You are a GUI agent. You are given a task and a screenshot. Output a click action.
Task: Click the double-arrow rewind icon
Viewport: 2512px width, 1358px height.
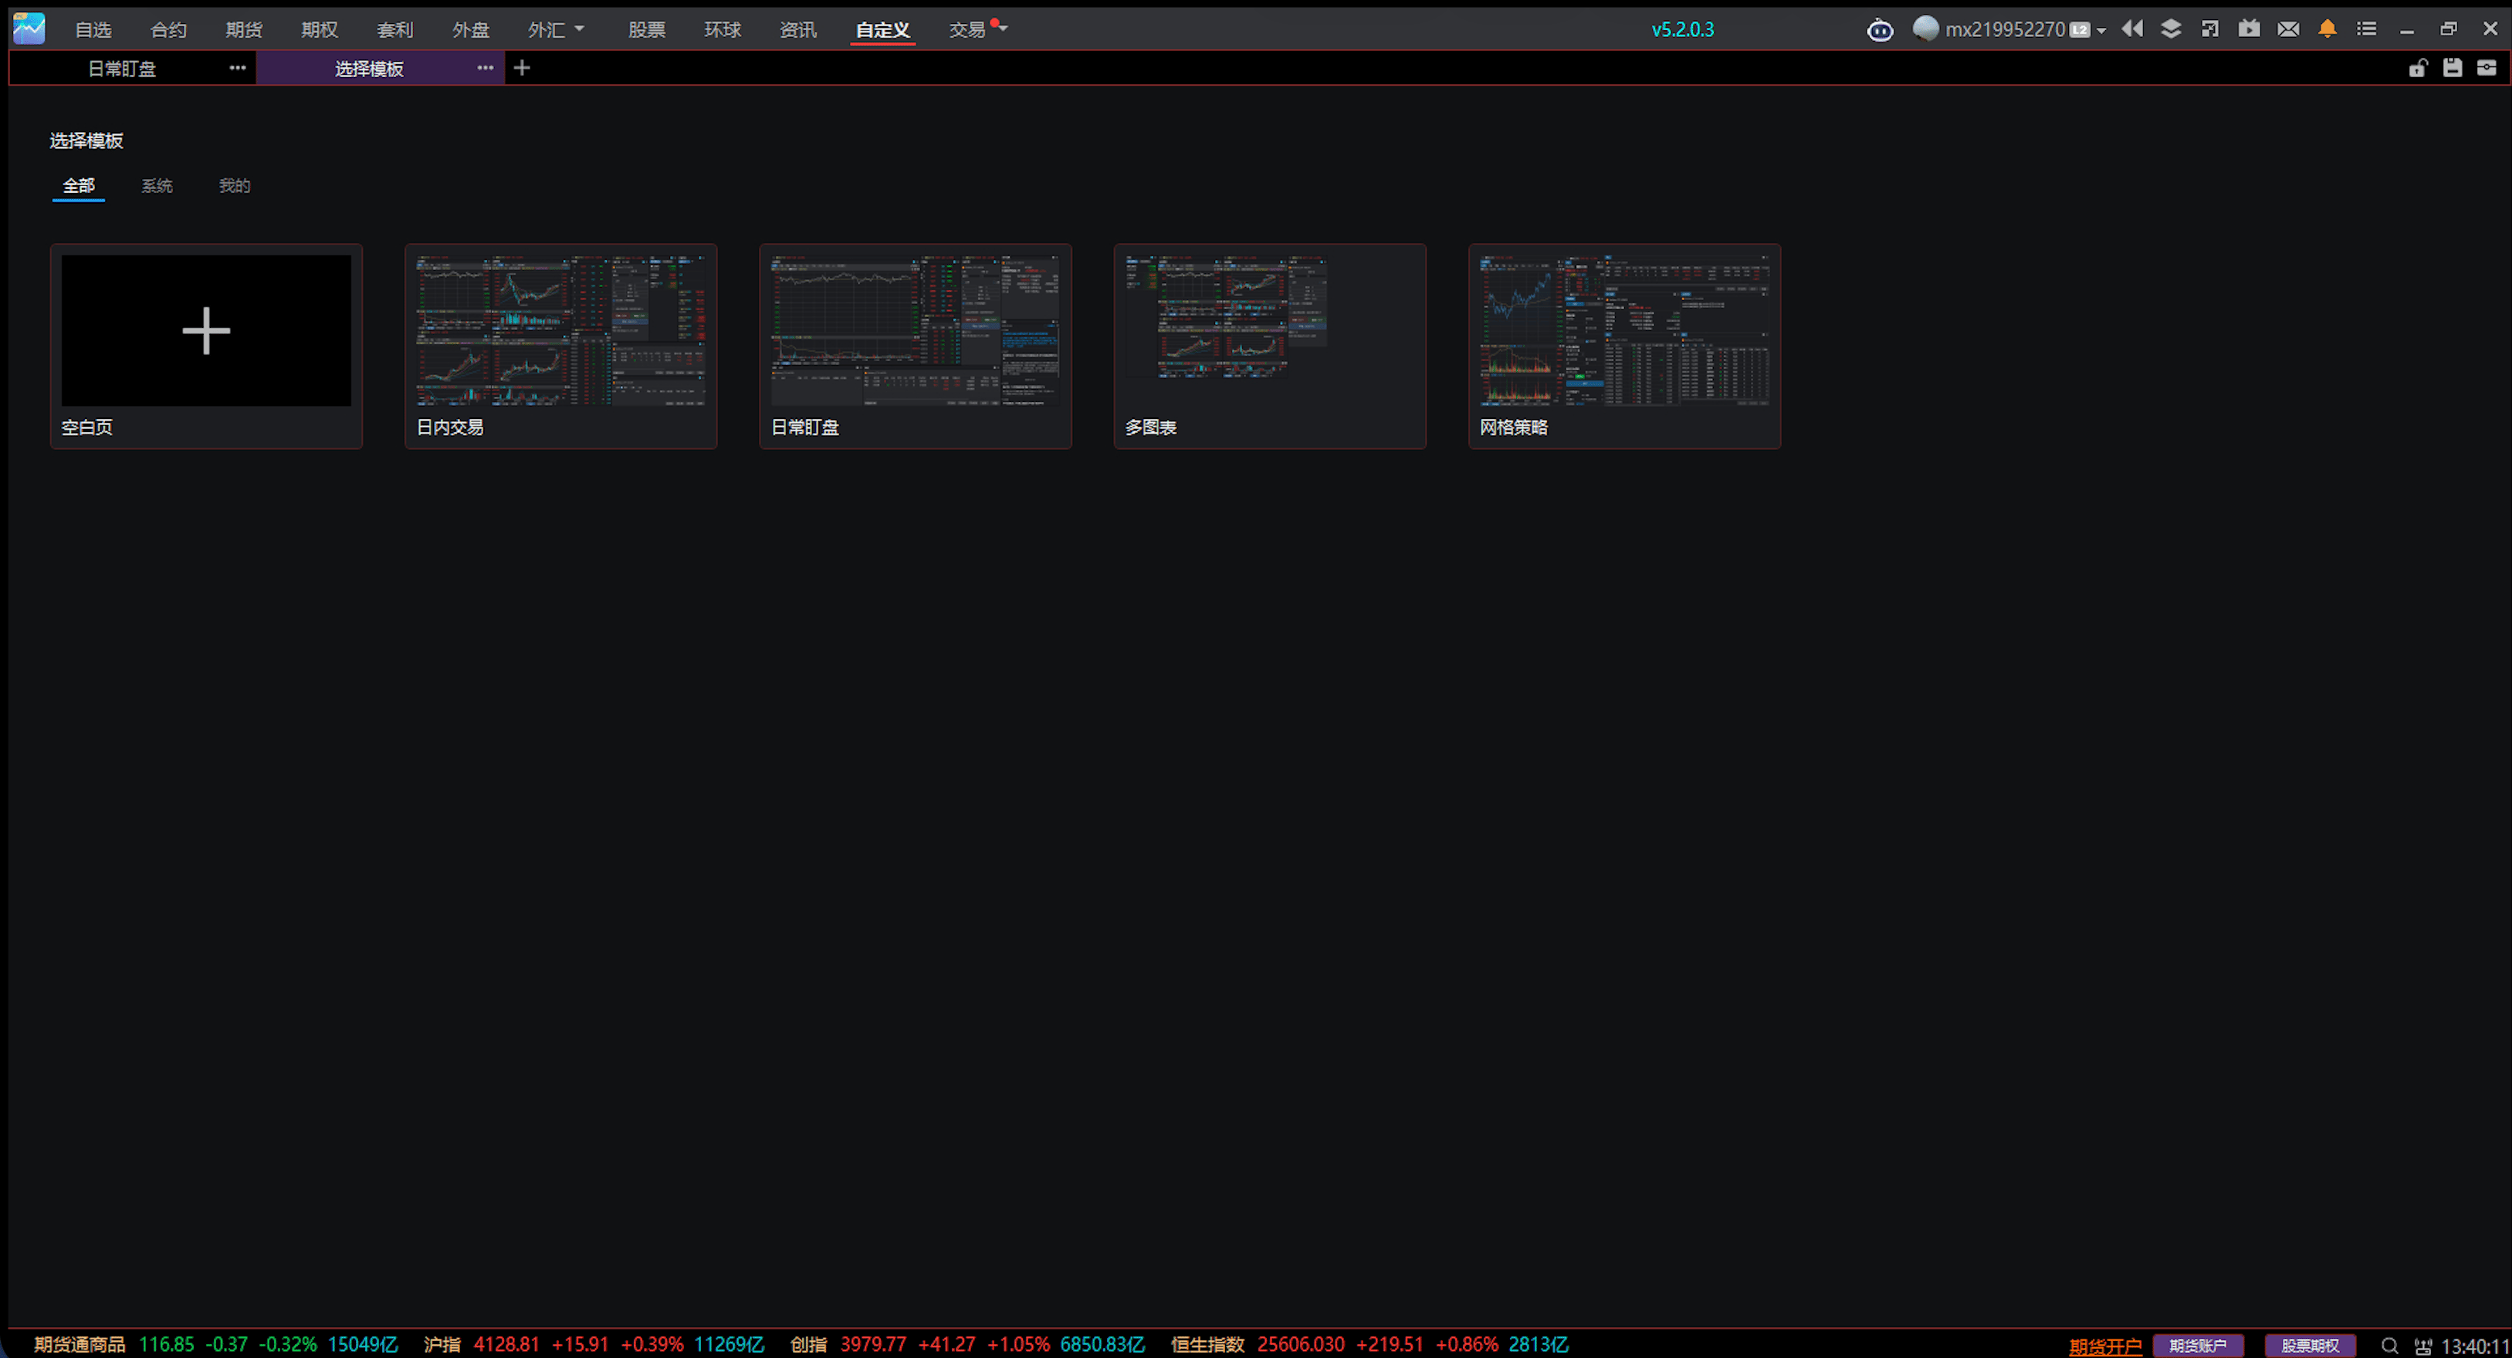[x=2131, y=29]
